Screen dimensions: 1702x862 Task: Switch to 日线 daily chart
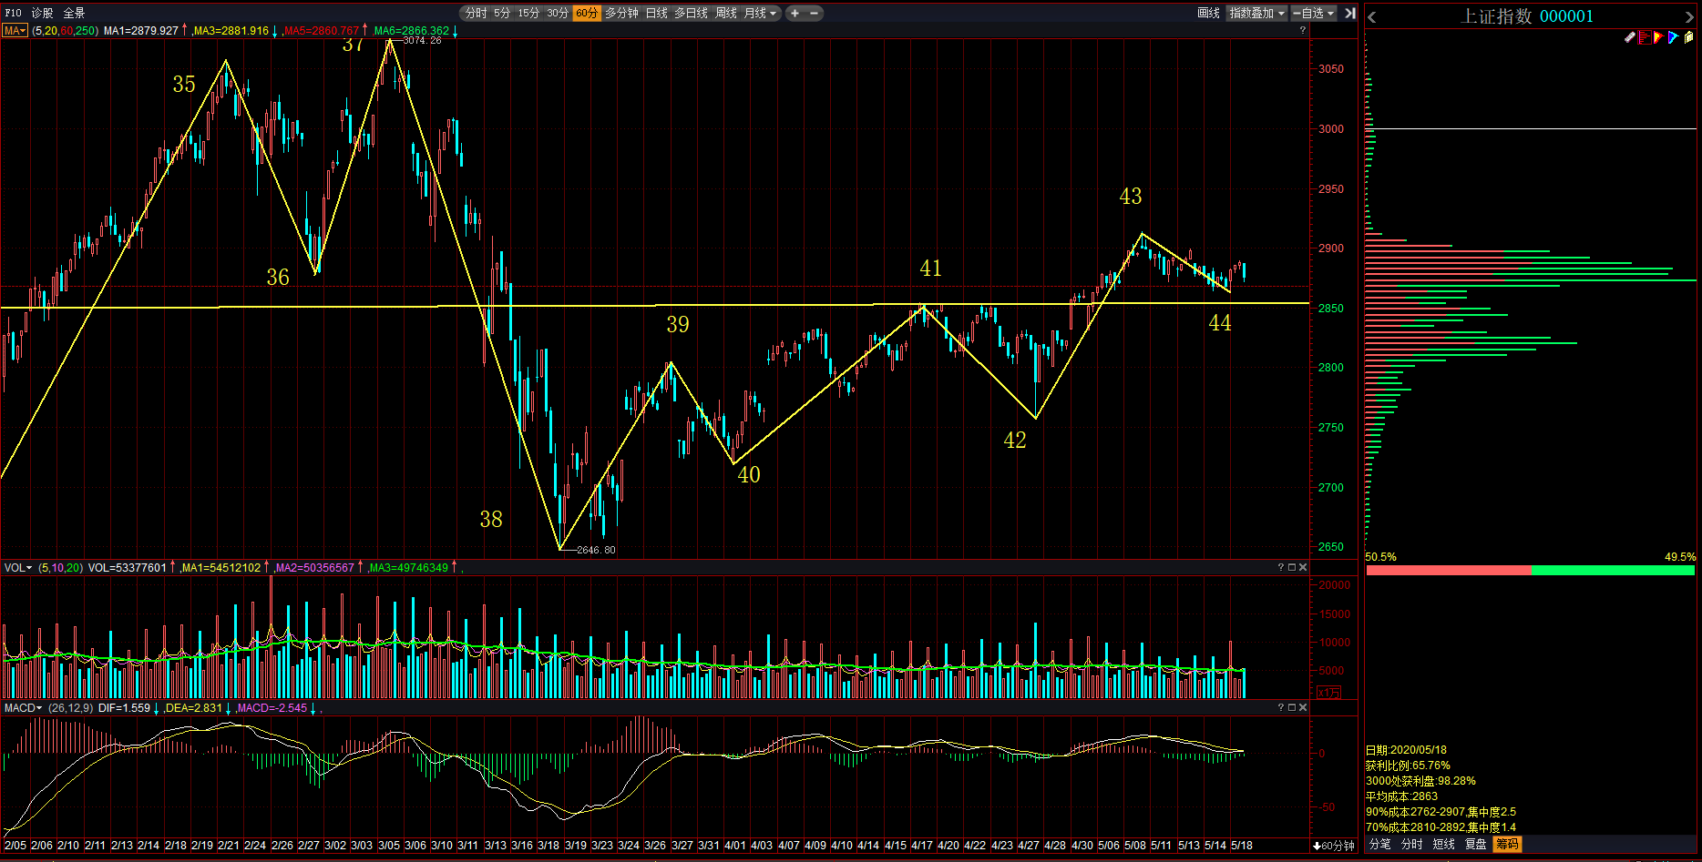(657, 13)
